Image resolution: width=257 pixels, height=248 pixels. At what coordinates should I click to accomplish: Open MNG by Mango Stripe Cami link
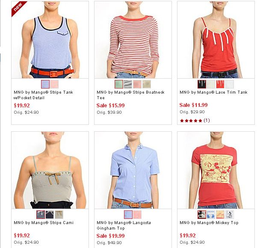(x=44, y=223)
